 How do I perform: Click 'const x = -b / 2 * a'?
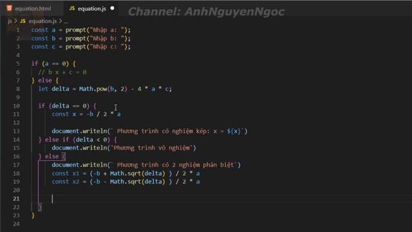pos(86,114)
